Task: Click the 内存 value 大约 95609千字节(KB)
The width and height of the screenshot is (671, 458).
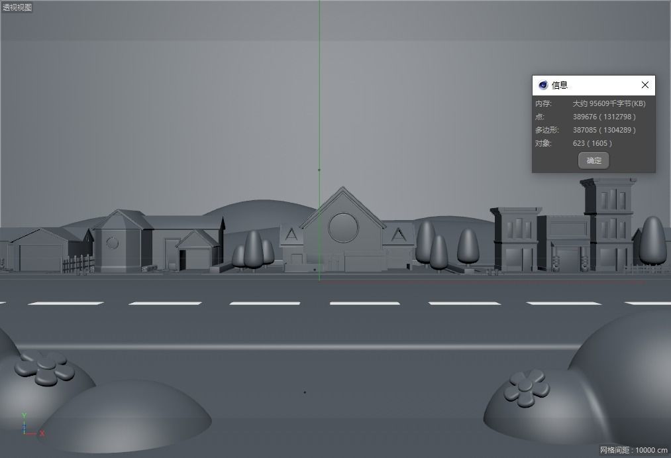Action: tap(609, 103)
